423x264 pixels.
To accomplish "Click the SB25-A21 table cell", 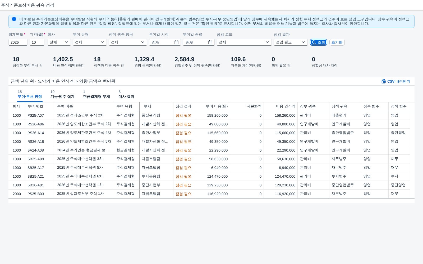I will point(40,176).
